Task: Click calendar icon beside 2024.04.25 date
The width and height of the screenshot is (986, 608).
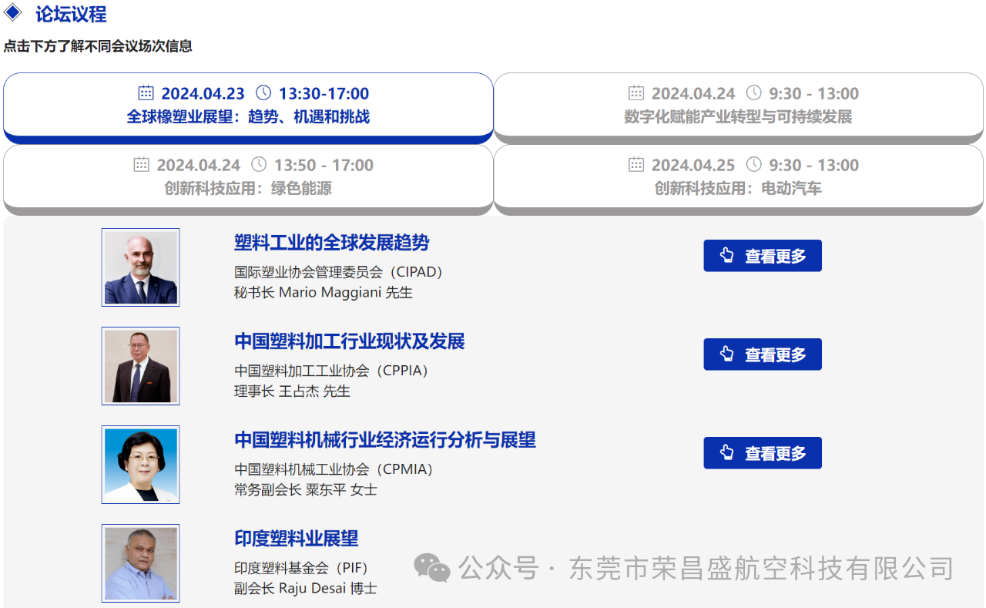Action: [636, 165]
